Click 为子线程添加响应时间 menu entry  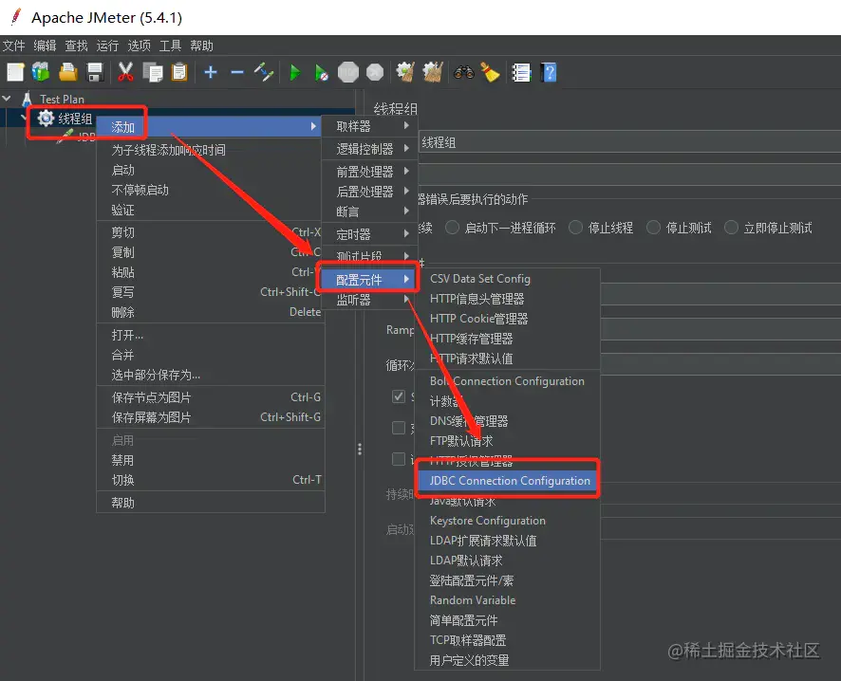coord(211,150)
